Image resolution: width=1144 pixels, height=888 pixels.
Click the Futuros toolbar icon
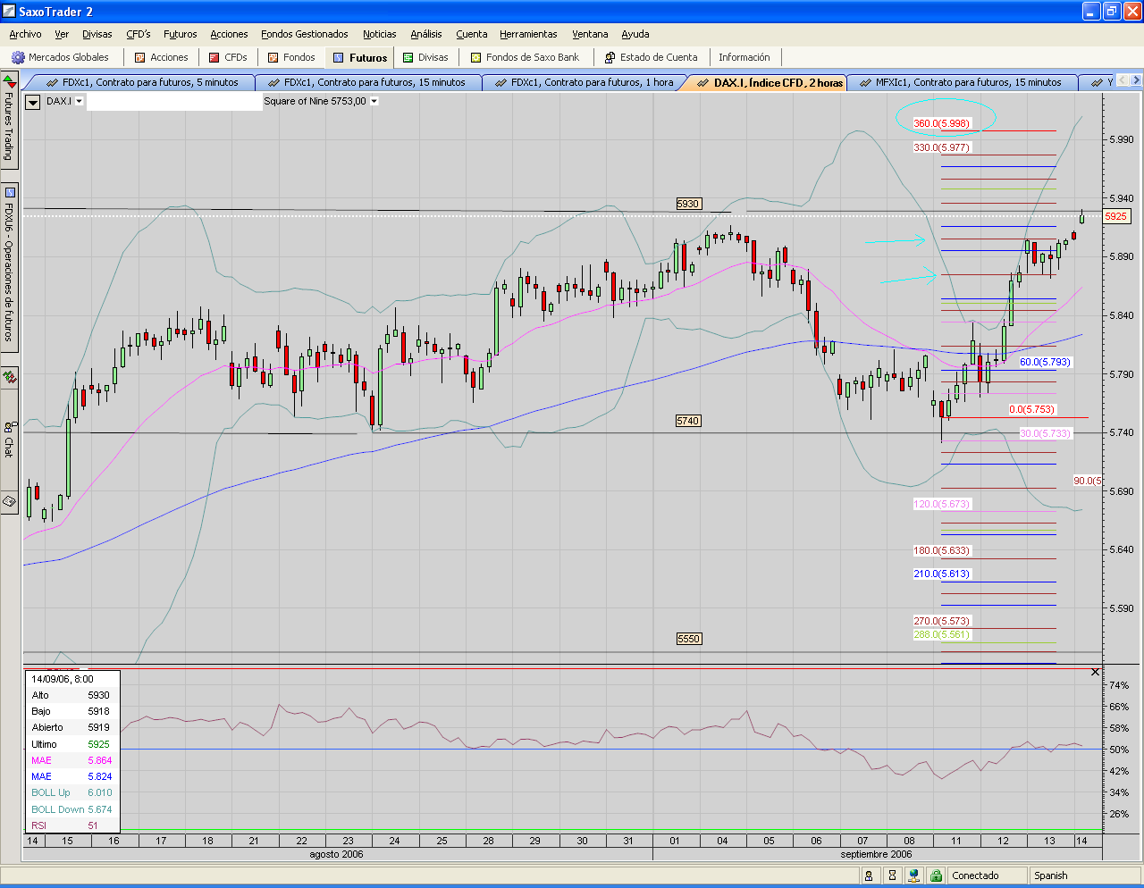339,57
